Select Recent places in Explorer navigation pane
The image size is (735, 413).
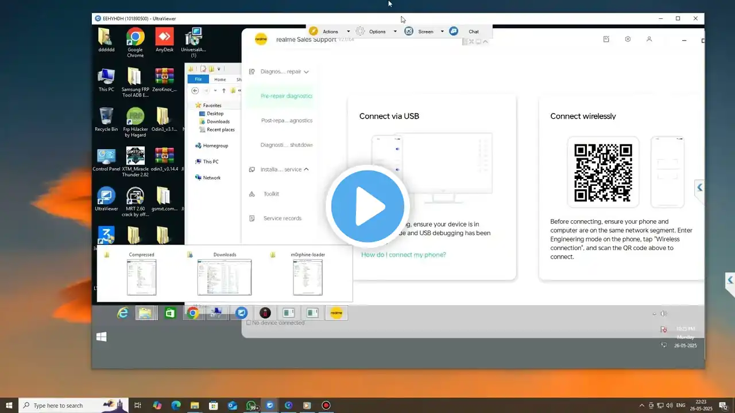(x=217, y=130)
